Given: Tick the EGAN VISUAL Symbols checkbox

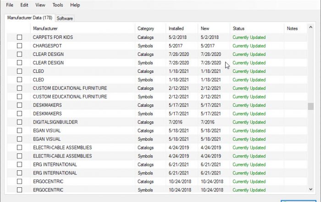Looking at the screenshot, I should point(19,139).
